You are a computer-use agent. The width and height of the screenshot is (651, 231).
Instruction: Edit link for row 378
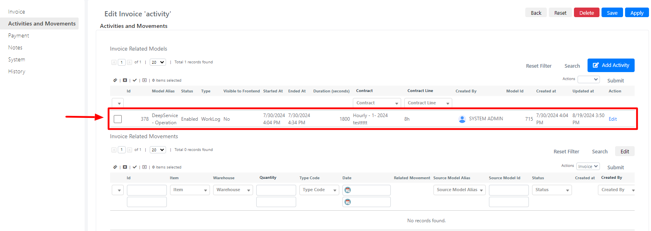(613, 119)
